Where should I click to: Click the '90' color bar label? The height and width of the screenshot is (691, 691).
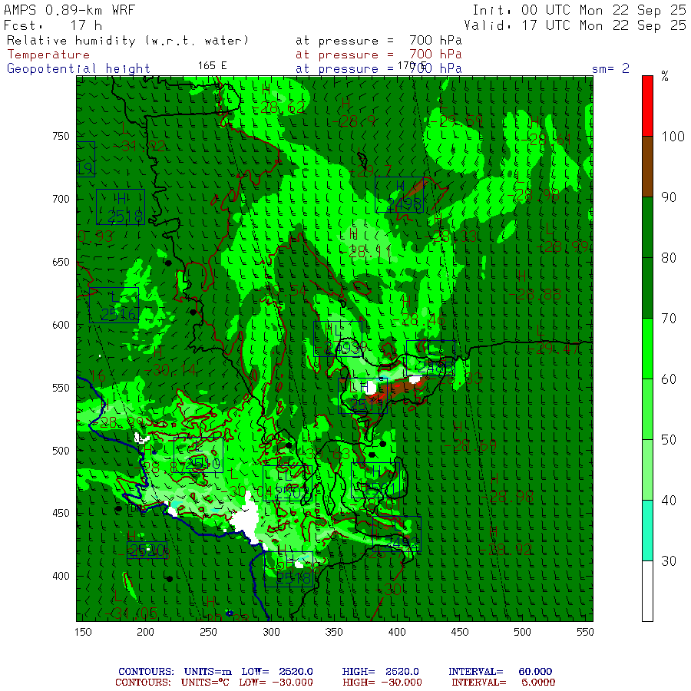tap(669, 197)
